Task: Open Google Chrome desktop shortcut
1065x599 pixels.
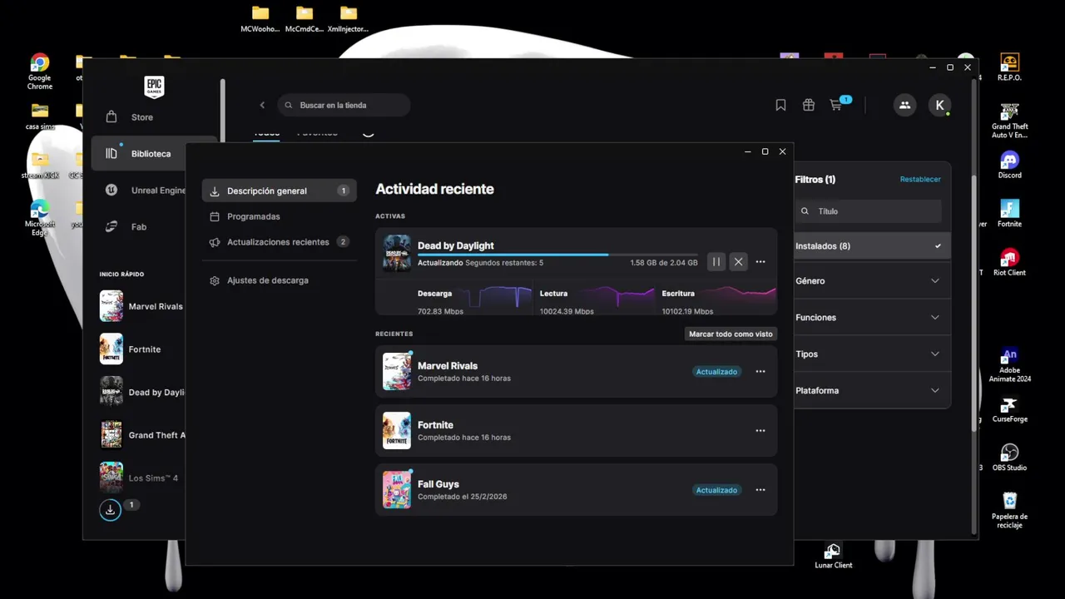Action: [x=39, y=72]
